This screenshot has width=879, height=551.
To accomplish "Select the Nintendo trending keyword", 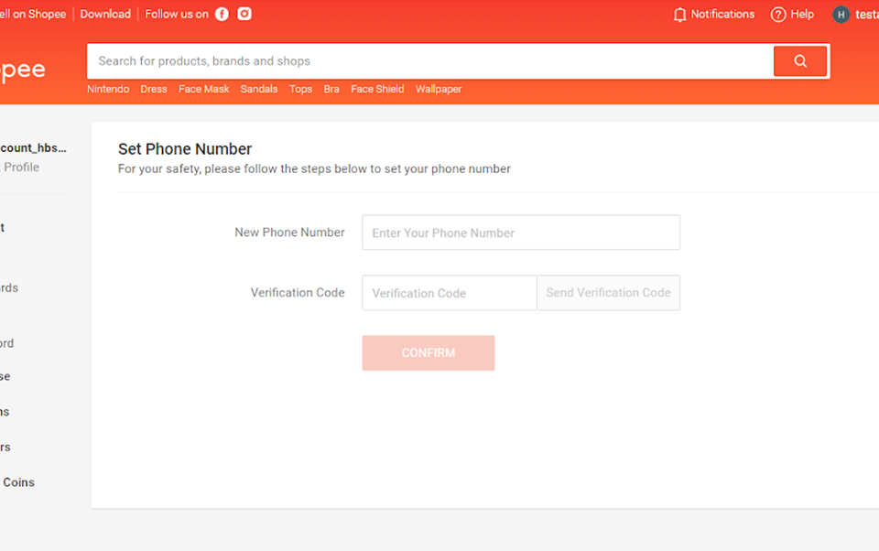I will tap(107, 89).
